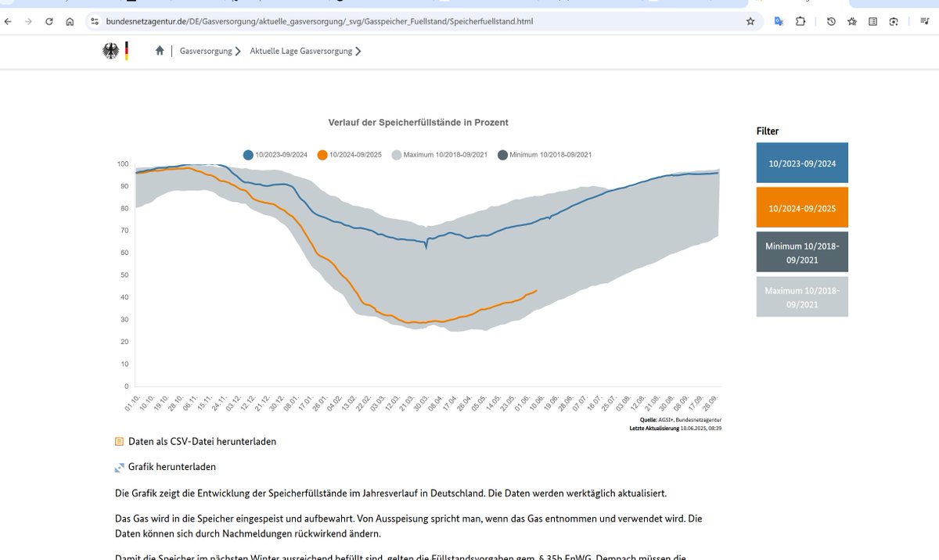Viewport: 939px width, 560px height.
Task: Filter chart by 10/2024-09/2025 button
Action: (x=802, y=207)
